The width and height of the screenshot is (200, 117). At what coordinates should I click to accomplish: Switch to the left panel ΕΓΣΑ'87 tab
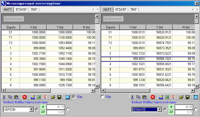(x=21, y=10)
